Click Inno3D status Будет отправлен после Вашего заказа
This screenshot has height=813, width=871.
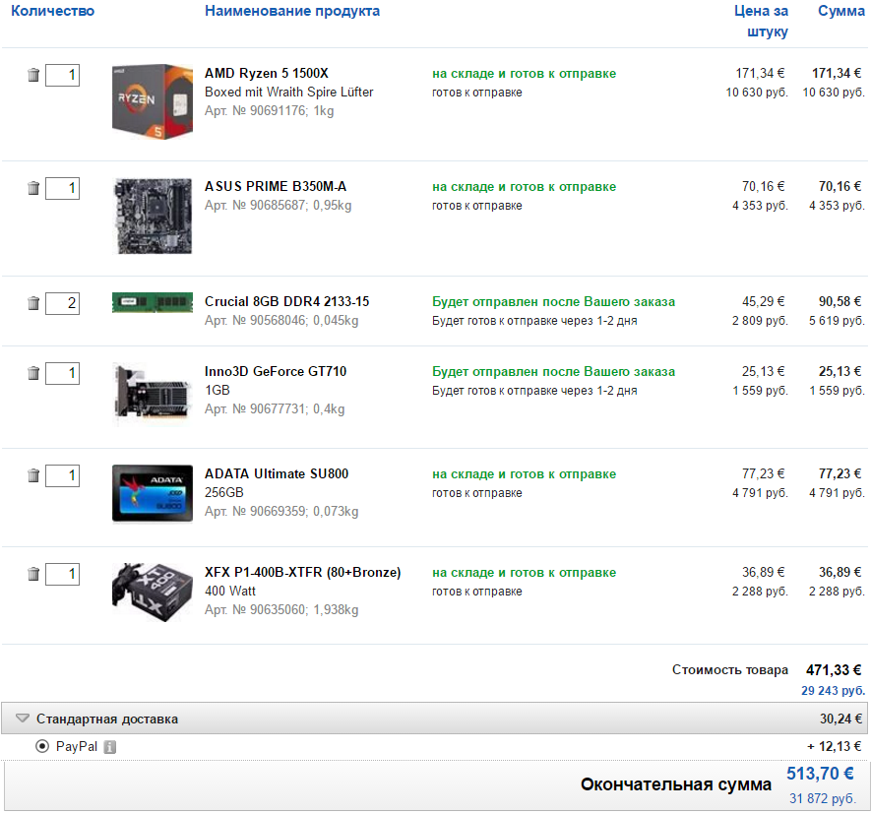(554, 372)
